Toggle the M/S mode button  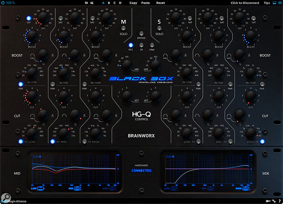[x=131, y=45]
